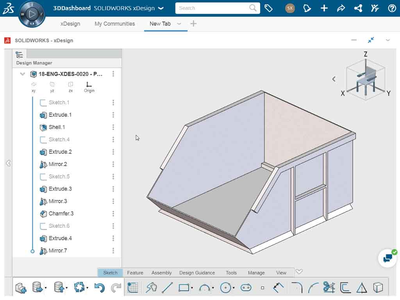This screenshot has height=300, width=400.
Task: Collapse the 18-ENG-XDES-0020 part tree
Action: coord(22,74)
